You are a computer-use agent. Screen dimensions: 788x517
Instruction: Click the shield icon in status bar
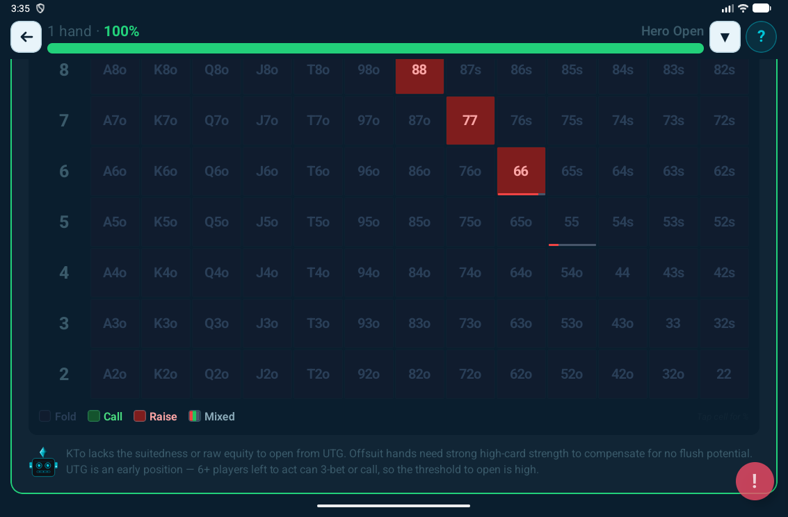(x=40, y=8)
